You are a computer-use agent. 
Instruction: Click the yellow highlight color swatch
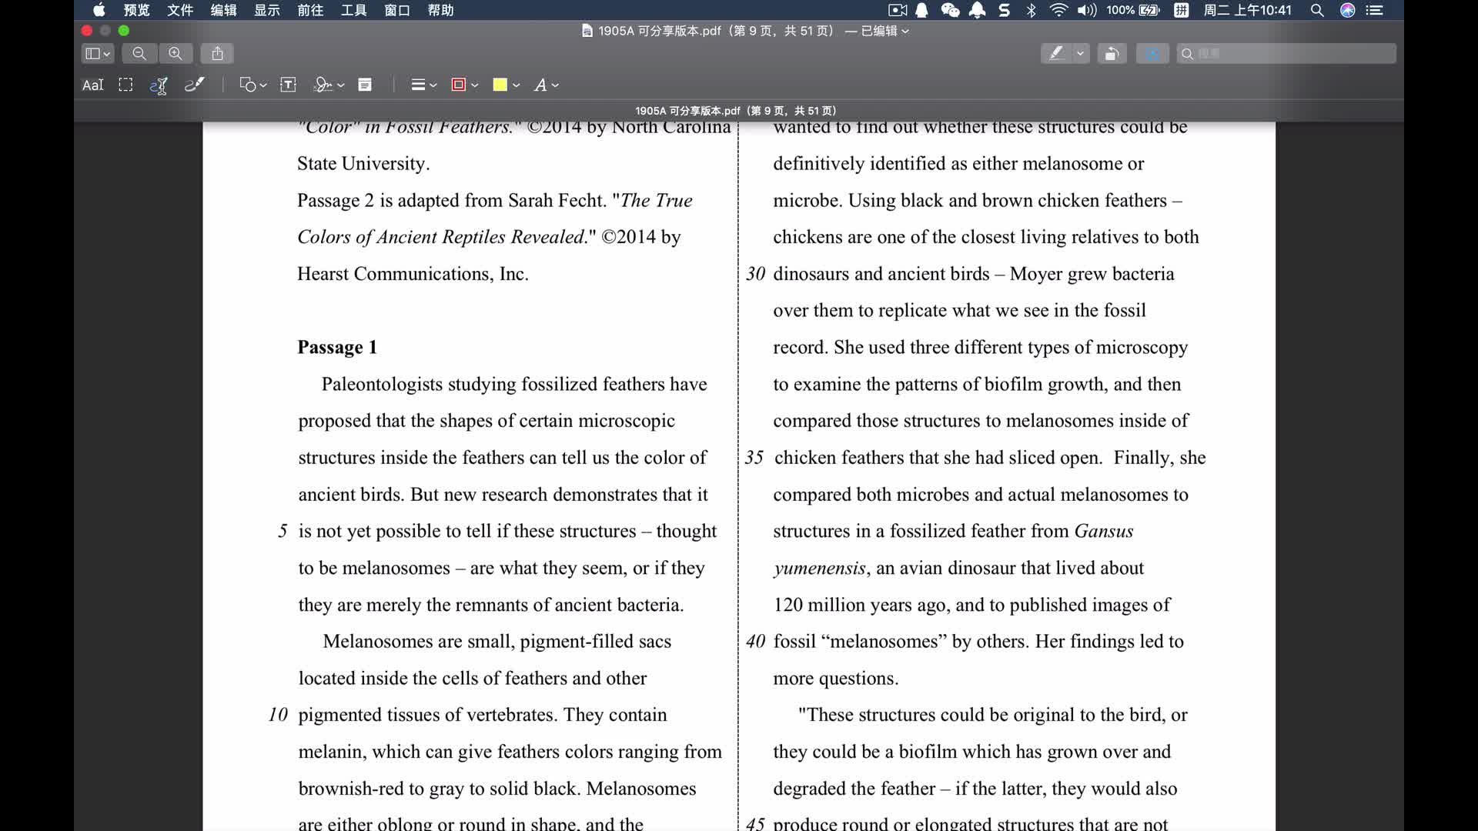coord(500,84)
